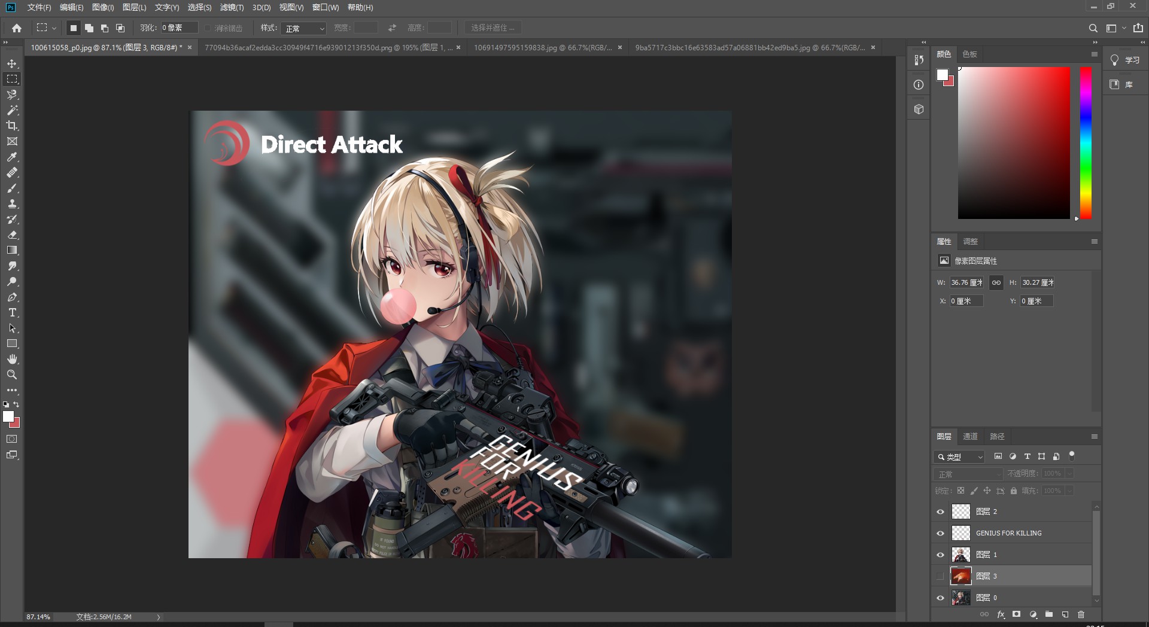Pick a color in the red color field

pos(1014,143)
